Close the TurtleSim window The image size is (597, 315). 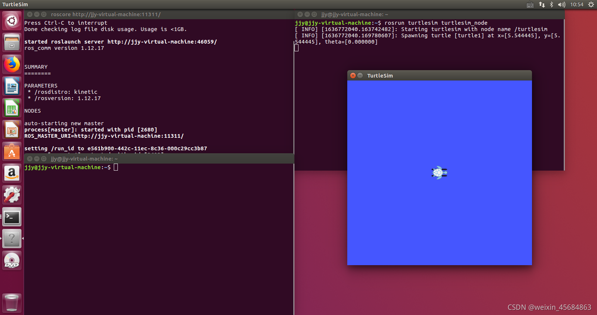353,75
